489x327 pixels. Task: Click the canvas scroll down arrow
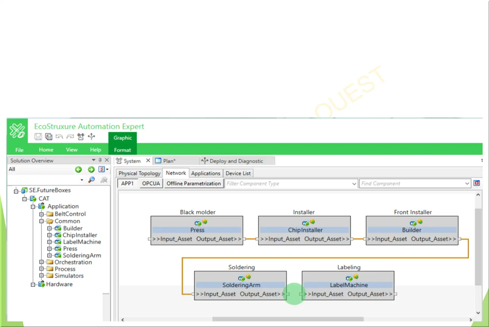coord(478,313)
